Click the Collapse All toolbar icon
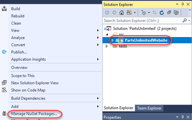Screen dimensions: 192x120 (x=169, y=12)
